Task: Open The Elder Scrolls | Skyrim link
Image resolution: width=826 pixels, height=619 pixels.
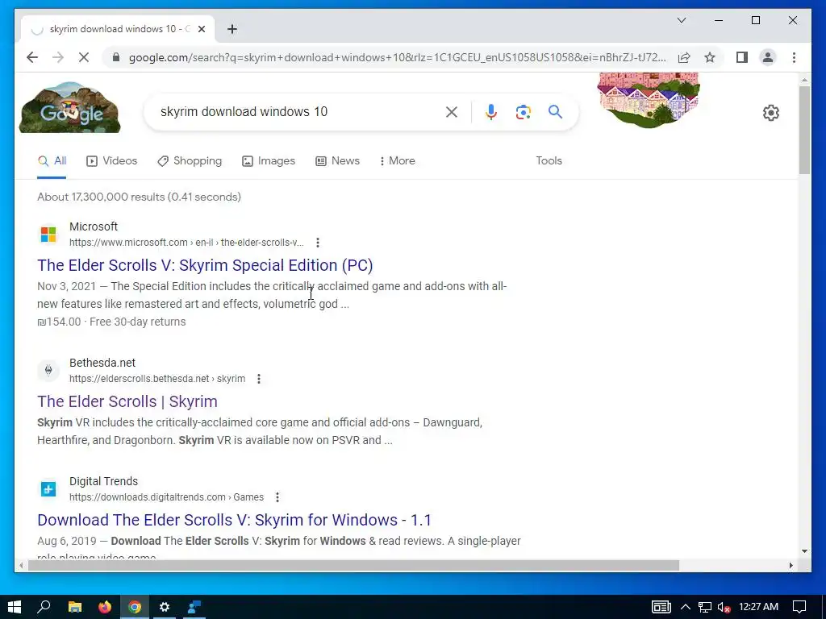Action: pos(127,401)
